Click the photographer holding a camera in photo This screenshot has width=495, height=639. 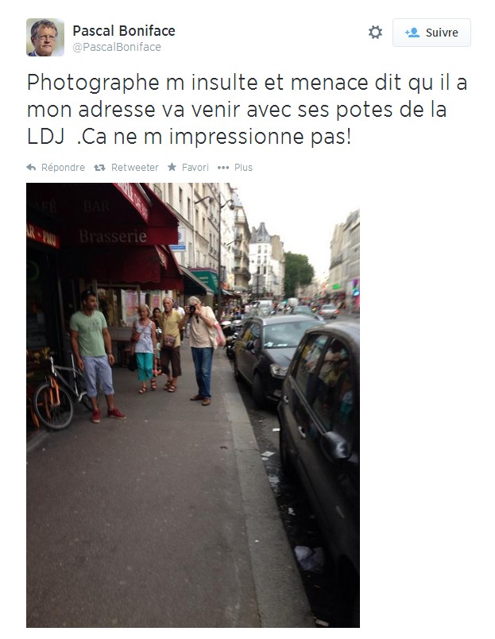pos(201,350)
